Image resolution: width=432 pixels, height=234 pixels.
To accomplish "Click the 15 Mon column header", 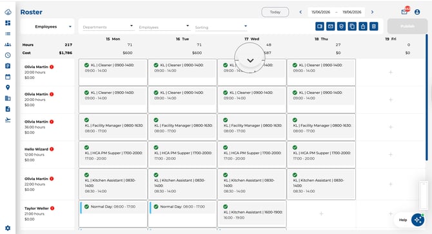I will coord(113,39).
